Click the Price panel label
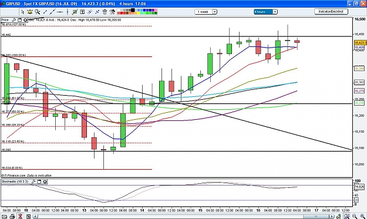Image resolution: width=367 pixels, height=219 pixels. 5,20
